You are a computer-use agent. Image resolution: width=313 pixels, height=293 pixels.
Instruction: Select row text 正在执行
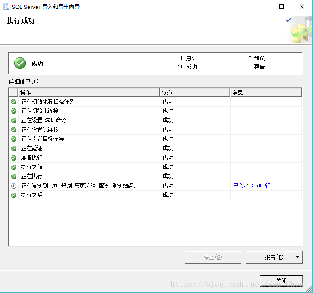tap(32, 176)
